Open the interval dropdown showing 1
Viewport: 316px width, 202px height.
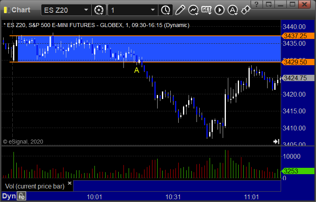point(133,10)
